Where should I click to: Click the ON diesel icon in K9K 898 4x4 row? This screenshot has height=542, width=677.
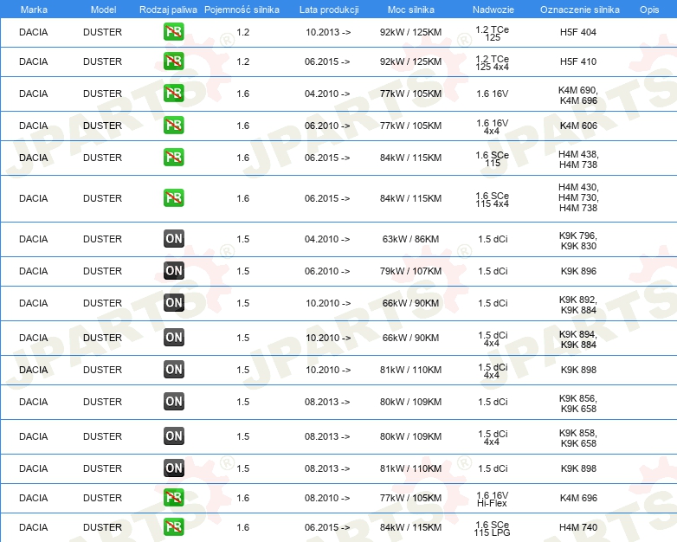point(173,369)
